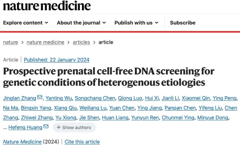
Task: Show authors button to expand list
Action: 74,127
